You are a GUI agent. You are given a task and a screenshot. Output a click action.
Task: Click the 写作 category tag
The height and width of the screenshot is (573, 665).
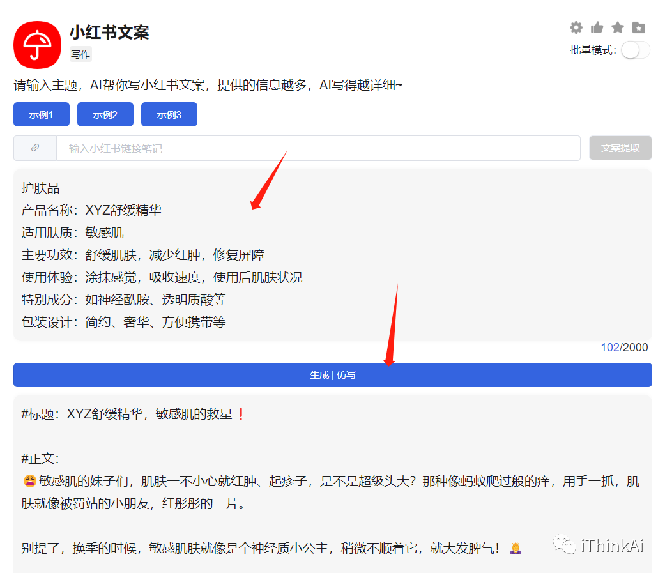[80, 54]
